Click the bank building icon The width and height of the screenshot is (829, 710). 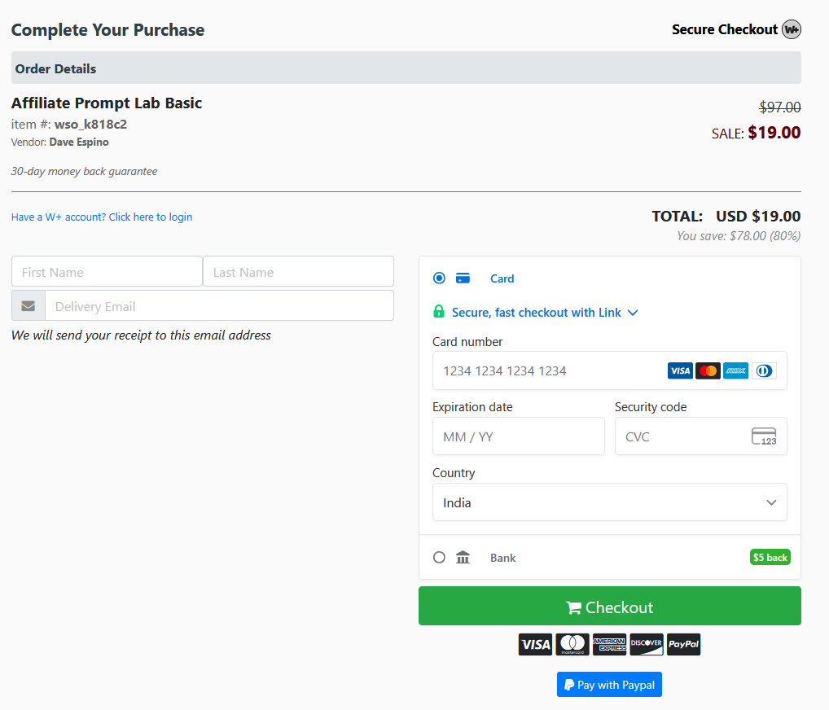click(x=463, y=557)
